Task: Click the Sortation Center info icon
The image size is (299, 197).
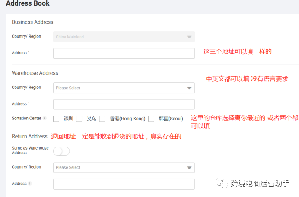Action: (45, 118)
